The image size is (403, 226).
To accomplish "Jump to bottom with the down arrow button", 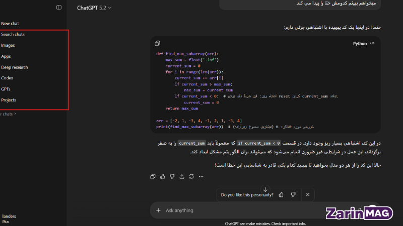I will point(265,189).
